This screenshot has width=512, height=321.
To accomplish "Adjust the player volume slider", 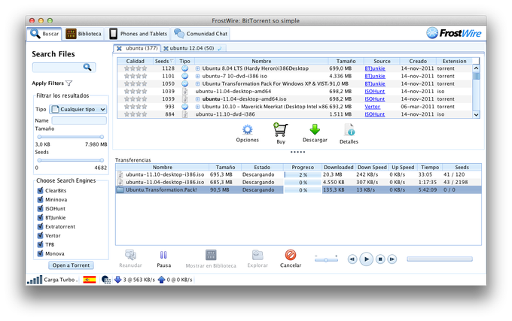I will pyautogui.click(x=326, y=260).
